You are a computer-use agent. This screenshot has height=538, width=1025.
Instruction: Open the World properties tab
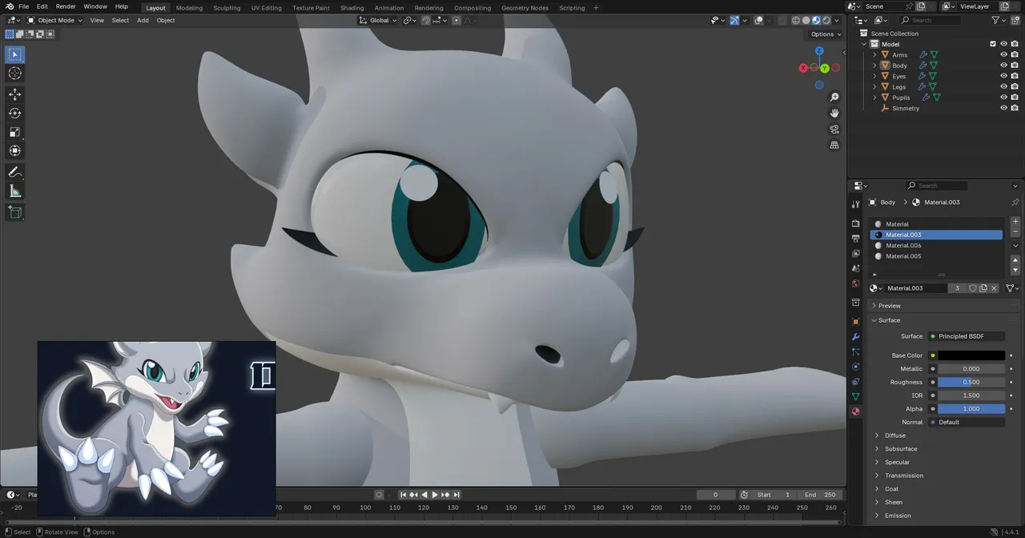click(x=855, y=283)
